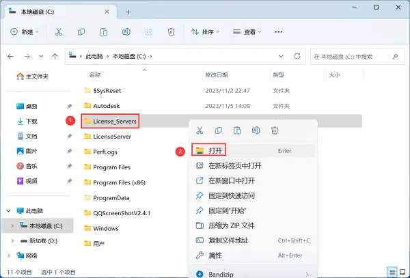Click the Paste icon in the context menu

click(237, 130)
